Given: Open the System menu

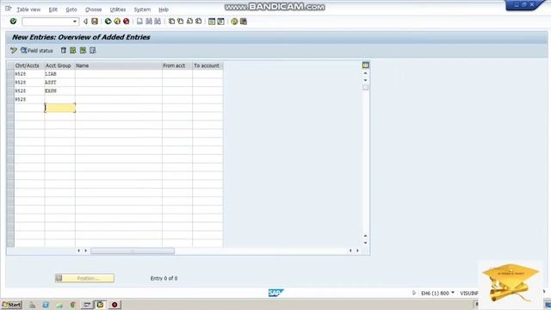Looking at the screenshot, I should pos(142,9).
